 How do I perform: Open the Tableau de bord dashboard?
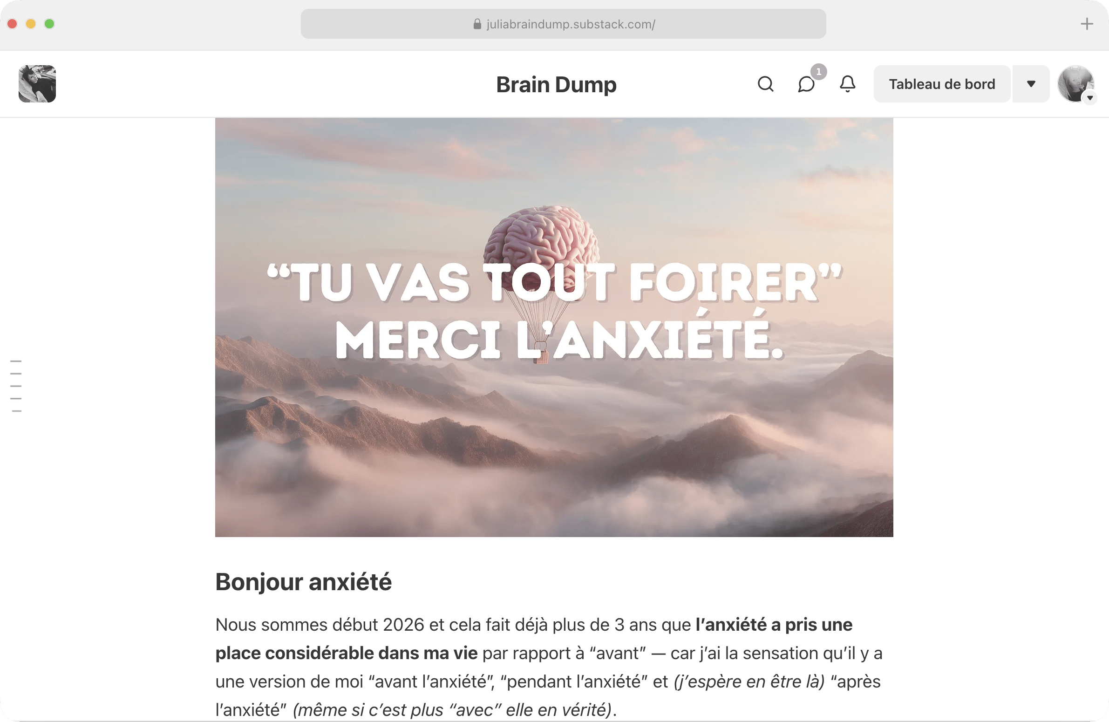(x=942, y=84)
